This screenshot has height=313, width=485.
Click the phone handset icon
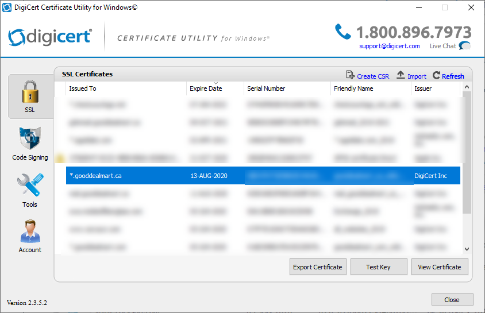[342, 32]
